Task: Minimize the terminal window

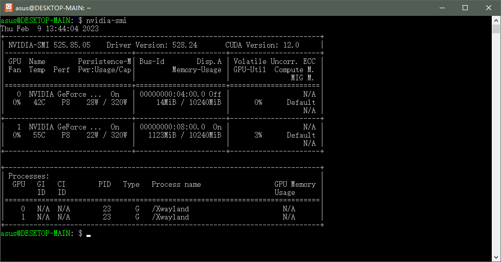Action: pos(442,8)
